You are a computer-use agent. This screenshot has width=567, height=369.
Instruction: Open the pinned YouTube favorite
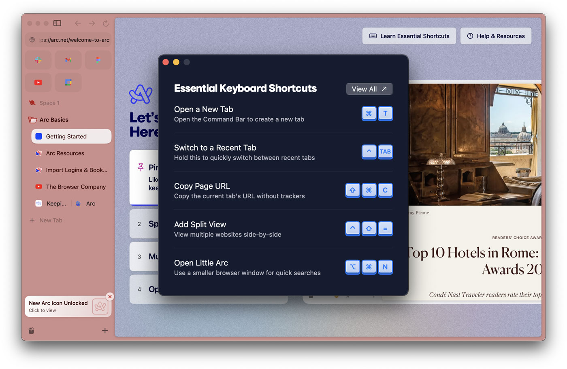38,83
